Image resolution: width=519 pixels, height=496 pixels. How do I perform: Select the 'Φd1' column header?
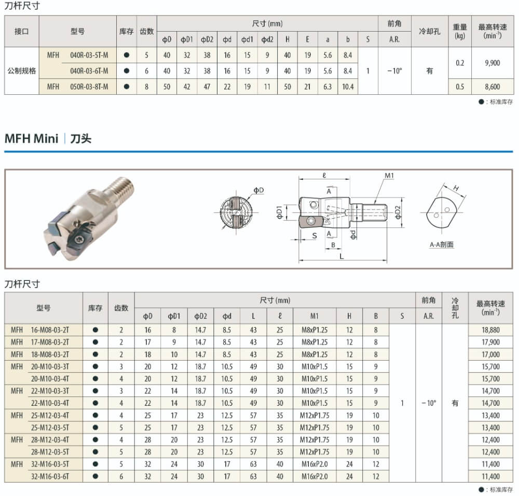pos(247,40)
